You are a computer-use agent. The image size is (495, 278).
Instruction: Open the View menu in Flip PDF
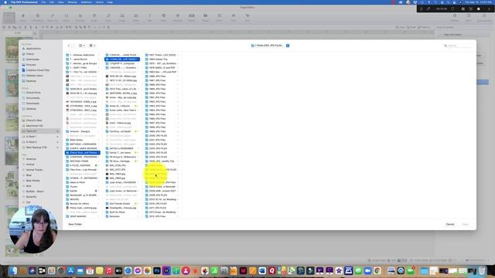[60, 2]
